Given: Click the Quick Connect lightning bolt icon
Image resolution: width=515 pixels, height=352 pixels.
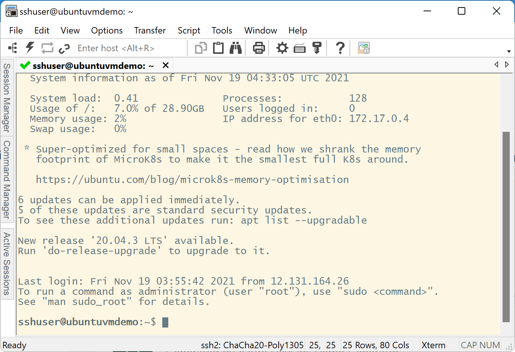Looking at the screenshot, I should coord(30,48).
